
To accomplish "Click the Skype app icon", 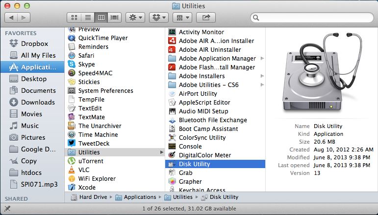I will (72, 64).
